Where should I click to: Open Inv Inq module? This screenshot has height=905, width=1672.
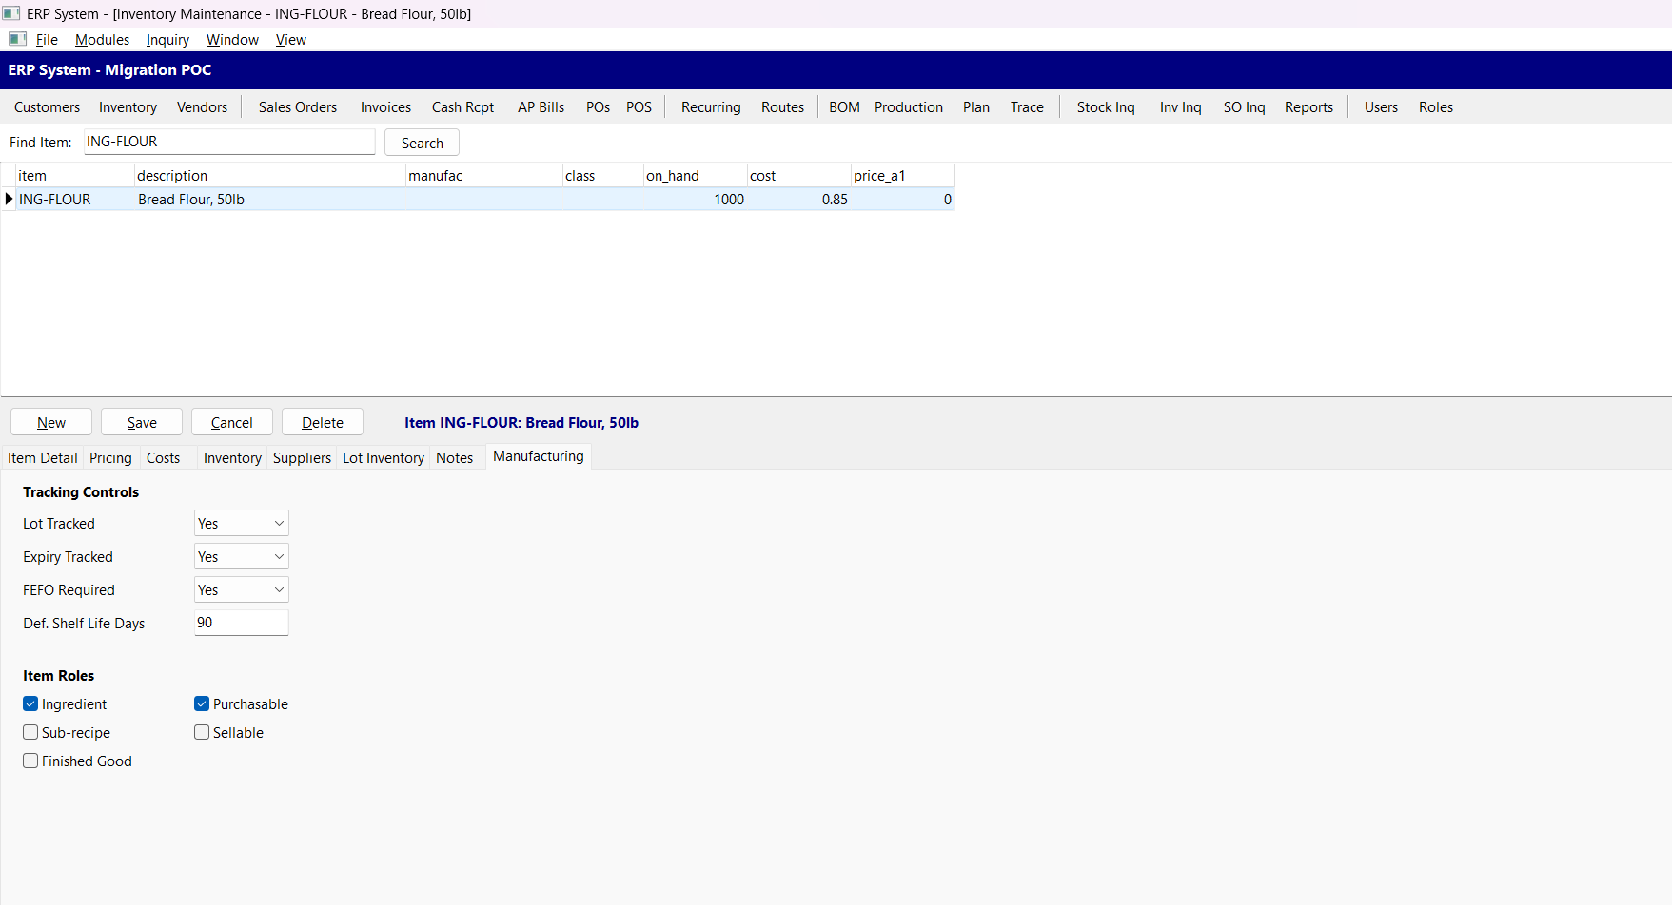coord(1180,106)
